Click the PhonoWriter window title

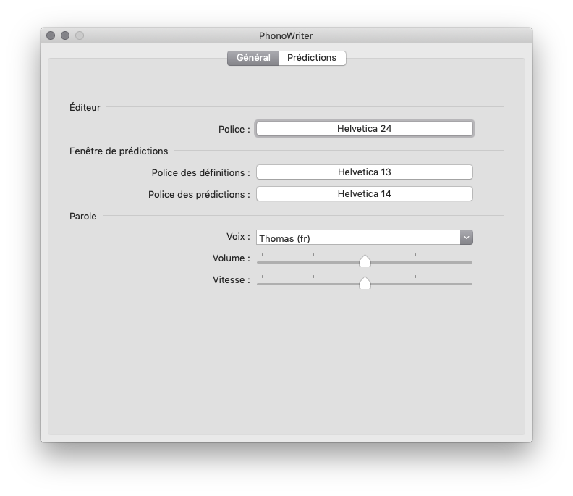pos(286,36)
